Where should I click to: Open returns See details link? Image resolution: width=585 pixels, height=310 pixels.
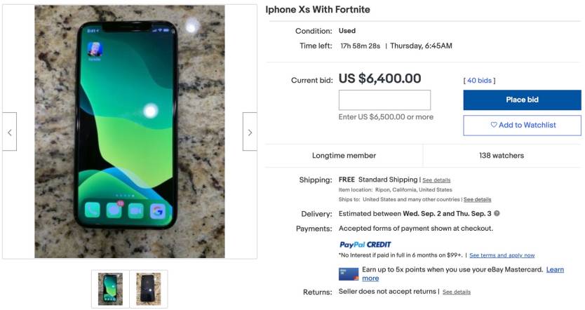pyautogui.click(x=456, y=292)
